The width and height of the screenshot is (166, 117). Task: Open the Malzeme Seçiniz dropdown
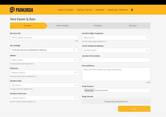point(44,73)
